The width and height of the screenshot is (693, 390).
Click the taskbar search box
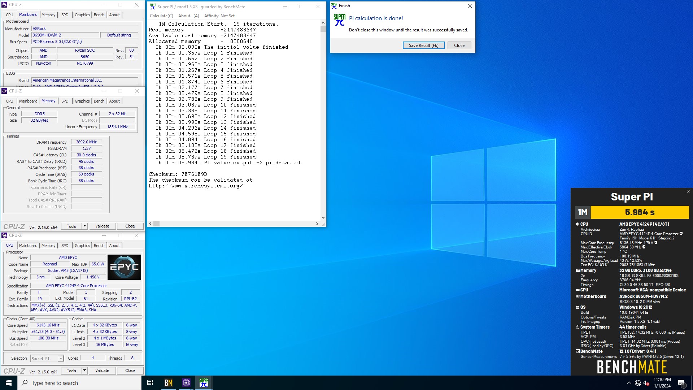79,383
